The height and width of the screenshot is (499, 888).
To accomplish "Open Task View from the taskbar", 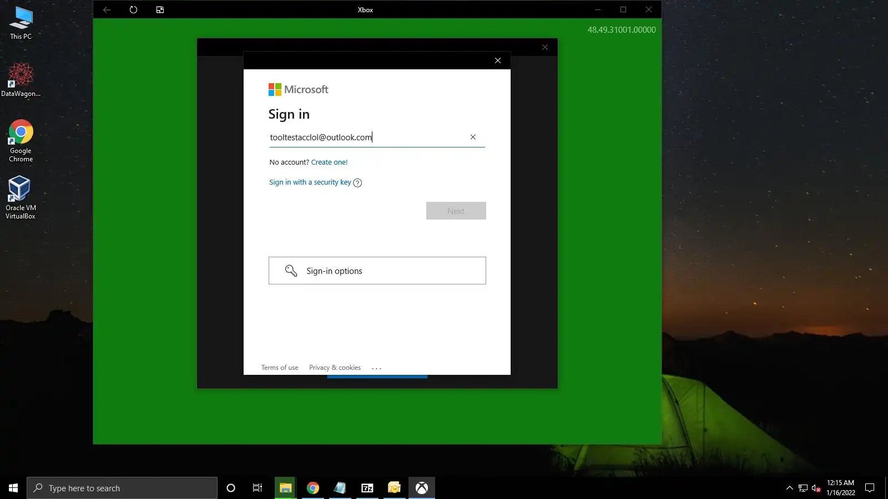I will [258, 488].
